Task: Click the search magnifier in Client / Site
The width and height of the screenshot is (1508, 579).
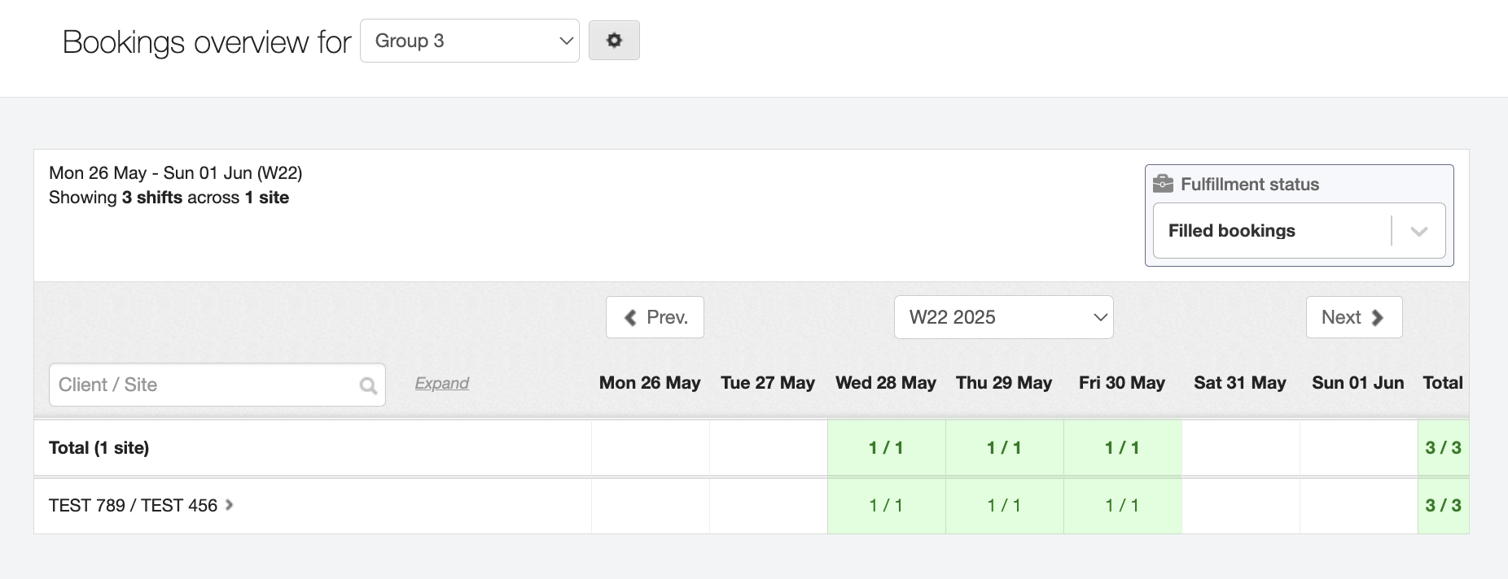Action: click(368, 385)
